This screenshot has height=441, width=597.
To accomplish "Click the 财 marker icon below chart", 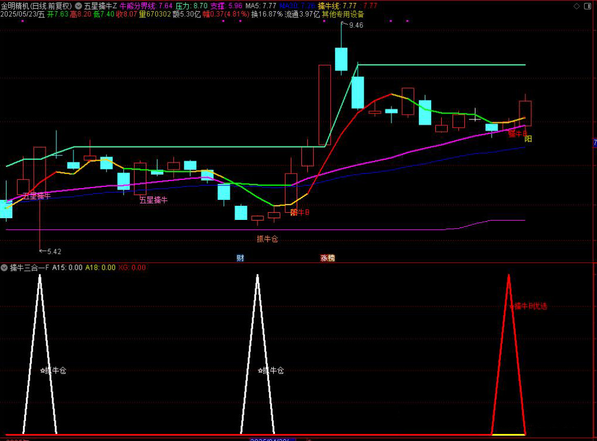I will coord(240,258).
